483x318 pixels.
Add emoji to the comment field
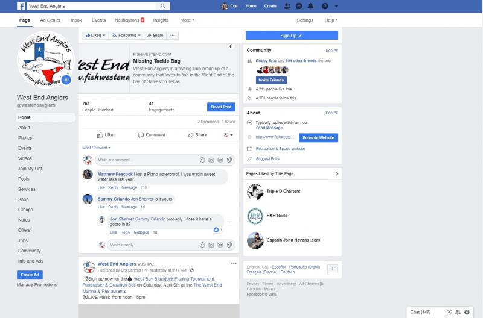202,160
